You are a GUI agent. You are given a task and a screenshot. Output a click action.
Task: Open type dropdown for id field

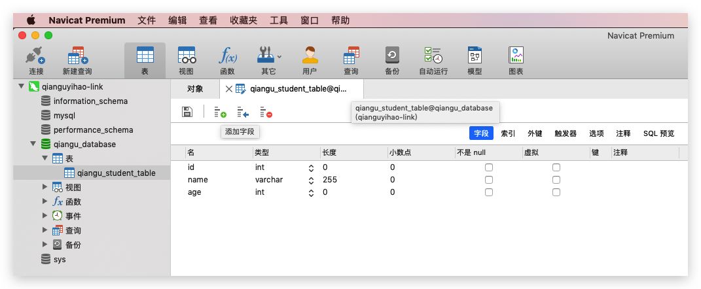tap(311, 168)
